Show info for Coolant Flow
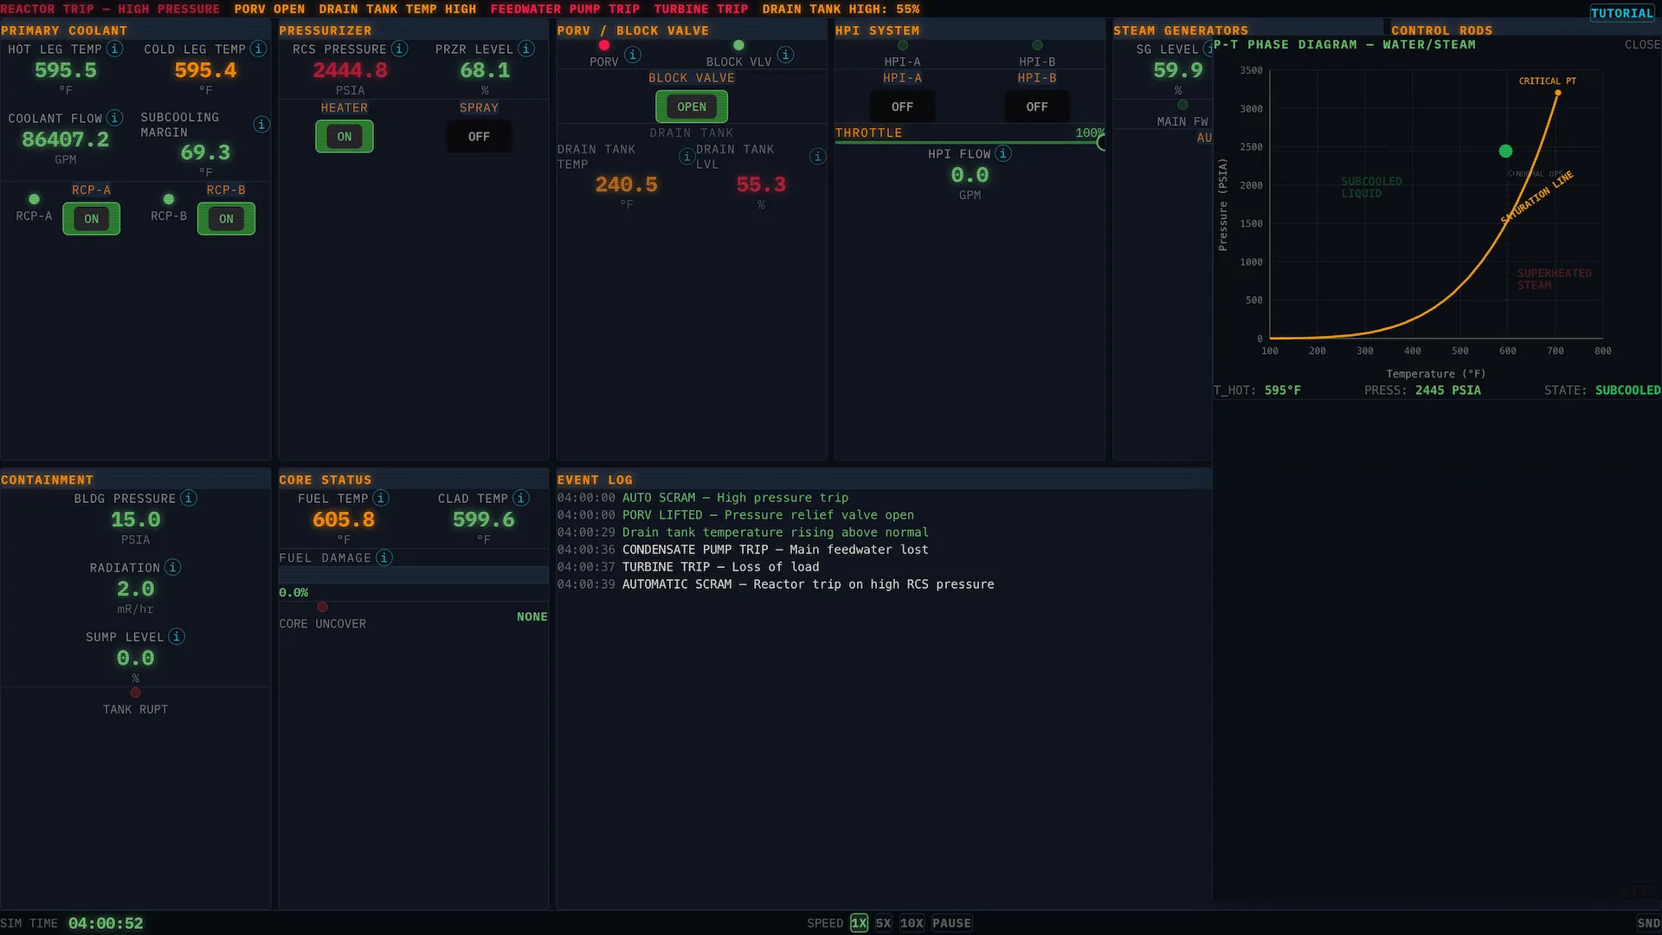Image resolution: width=1662 pixels, height=935 pixels. [114, 118]
